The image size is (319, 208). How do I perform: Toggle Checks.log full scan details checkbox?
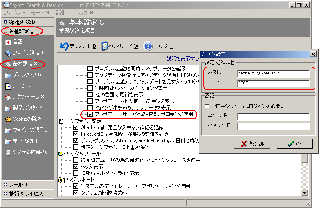(76, 127)
